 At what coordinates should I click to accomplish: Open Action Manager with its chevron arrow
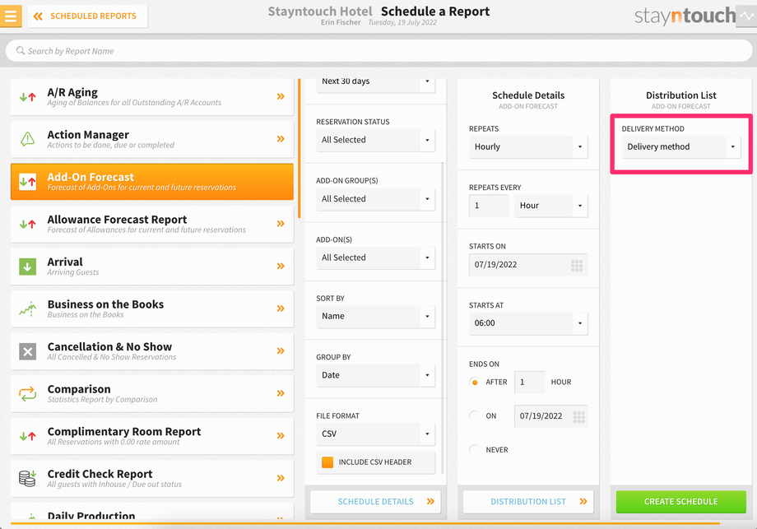[x=281, y=139]
